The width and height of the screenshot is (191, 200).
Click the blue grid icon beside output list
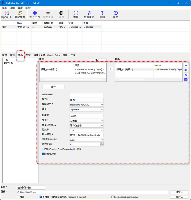coord(186,80)
